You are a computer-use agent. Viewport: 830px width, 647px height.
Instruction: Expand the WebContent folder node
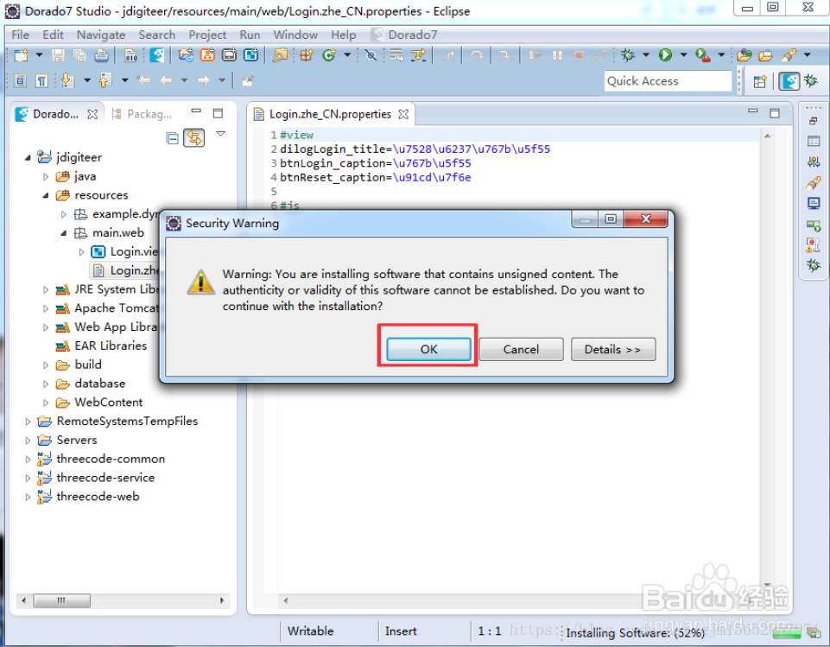coord(46,403)
